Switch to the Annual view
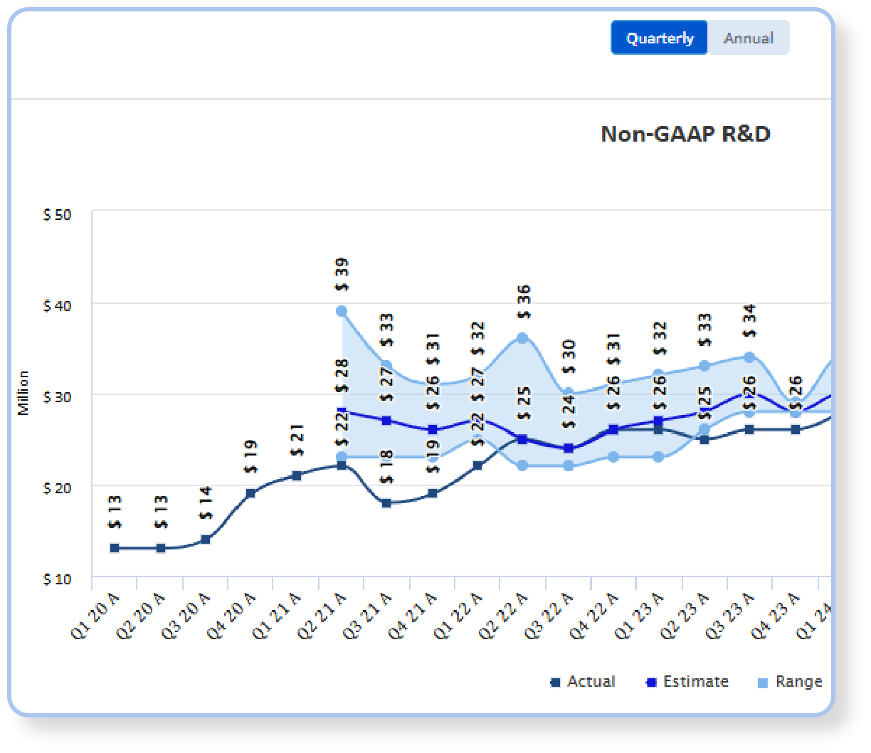This screenshot has width=871, height=753. 749,38
